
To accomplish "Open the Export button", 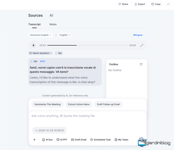I will click(140, 4).
